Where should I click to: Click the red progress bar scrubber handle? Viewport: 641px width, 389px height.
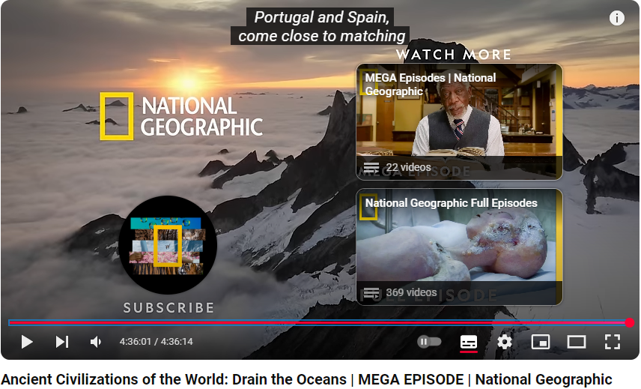click(x=630, y=323)
